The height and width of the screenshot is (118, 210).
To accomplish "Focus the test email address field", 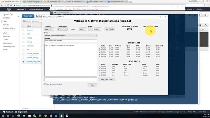I will click(x=71, y=79).
